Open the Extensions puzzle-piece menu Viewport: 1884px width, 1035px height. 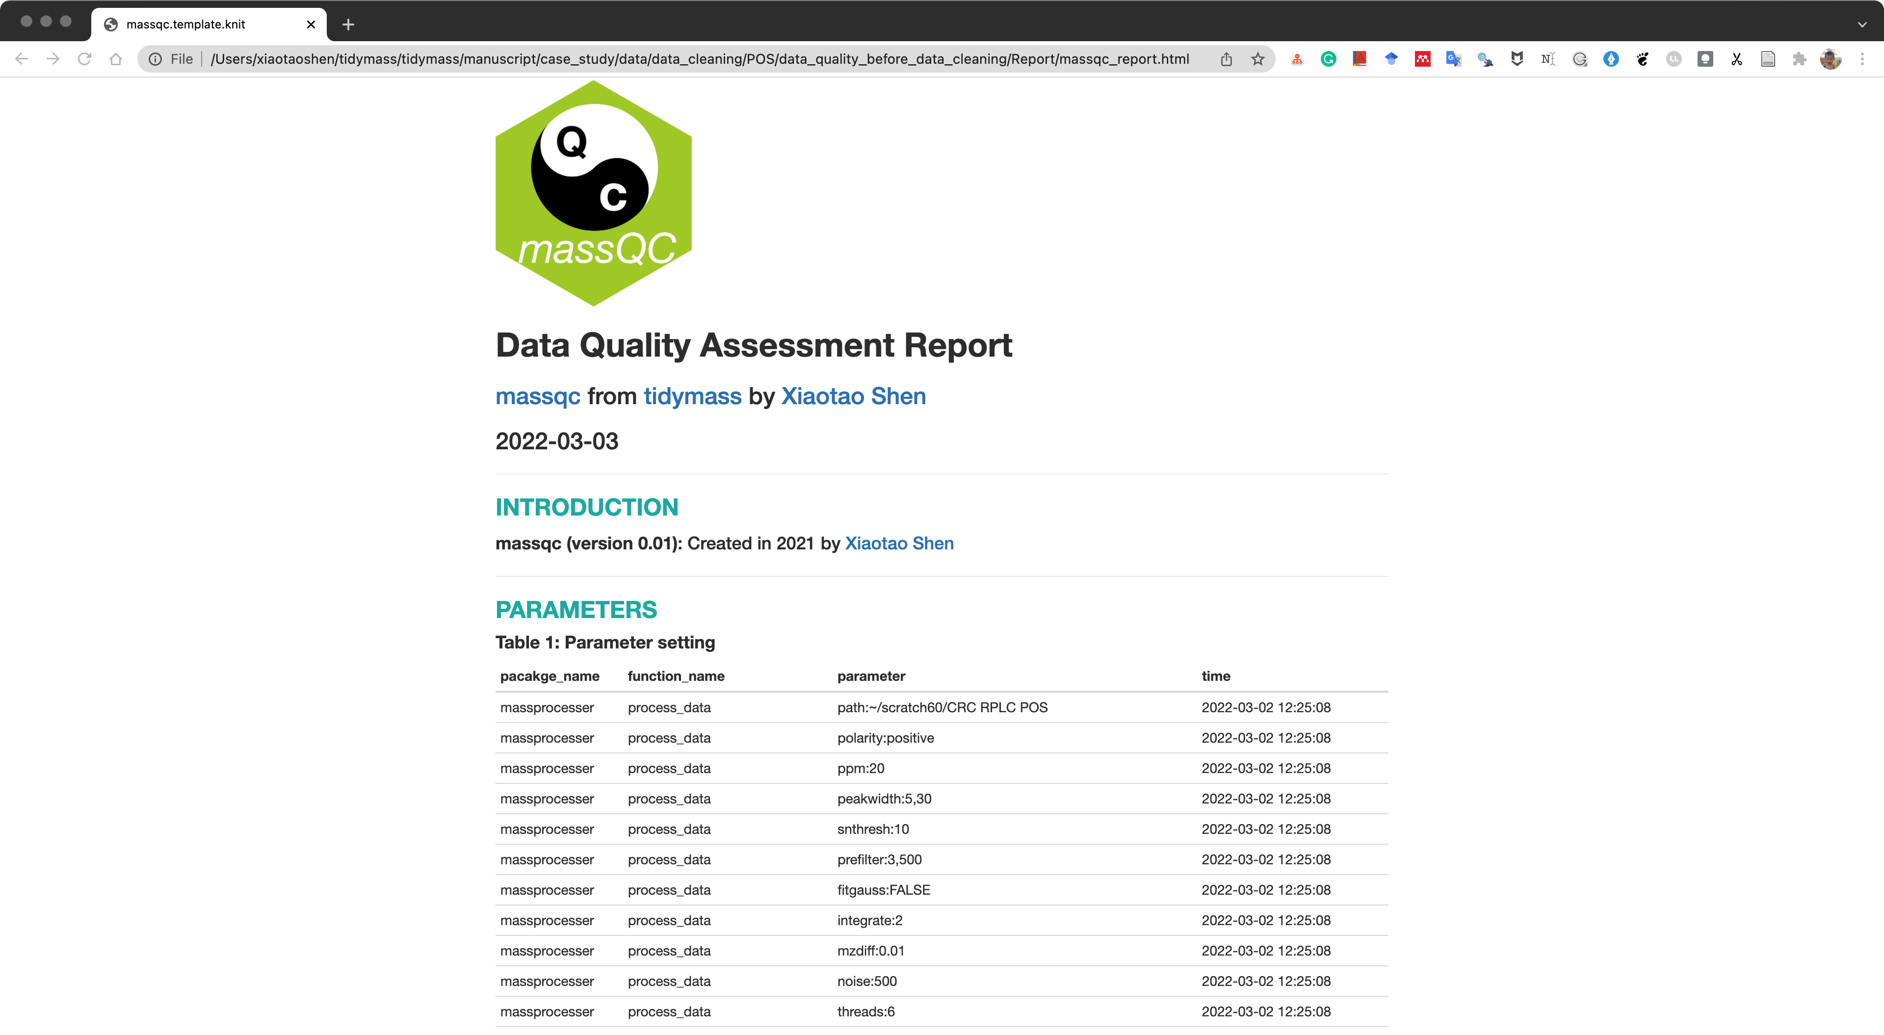[1800, 59]
